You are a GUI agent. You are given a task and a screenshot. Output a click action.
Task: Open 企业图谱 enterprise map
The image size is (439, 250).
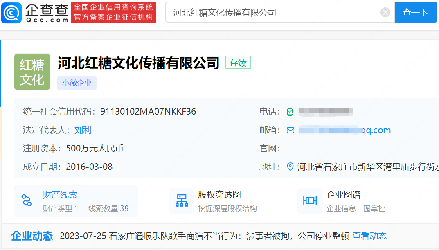344,195
